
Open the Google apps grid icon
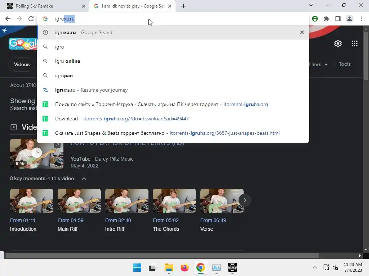tap(355, 43)
